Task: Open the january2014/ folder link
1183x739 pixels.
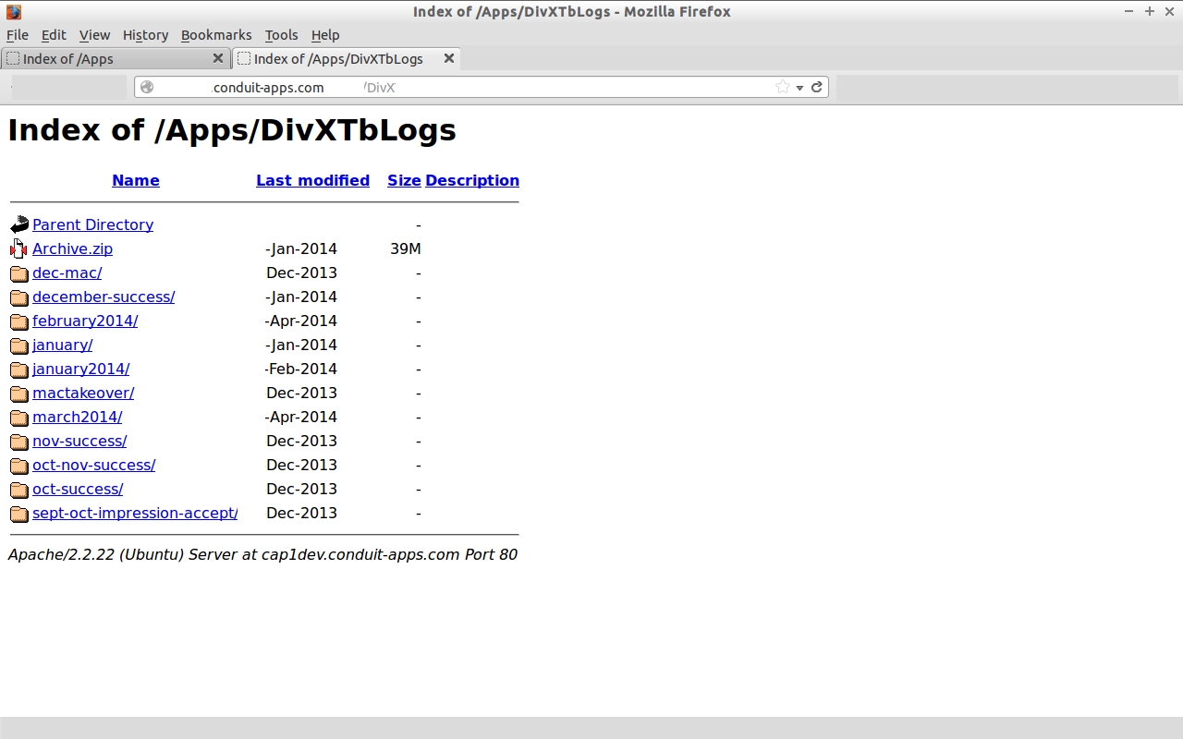Action: 80,369
